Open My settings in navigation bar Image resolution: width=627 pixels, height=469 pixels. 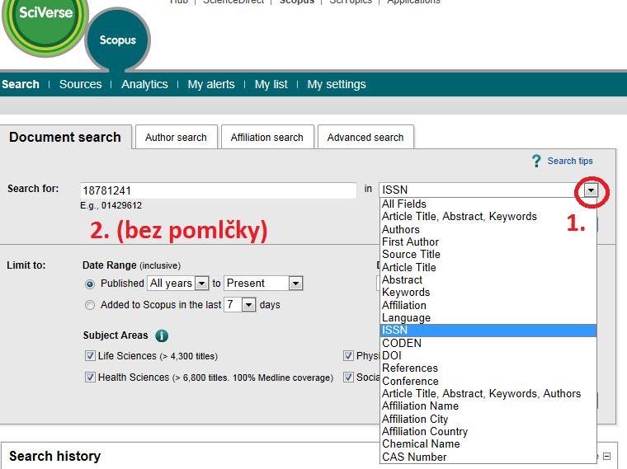337,84
